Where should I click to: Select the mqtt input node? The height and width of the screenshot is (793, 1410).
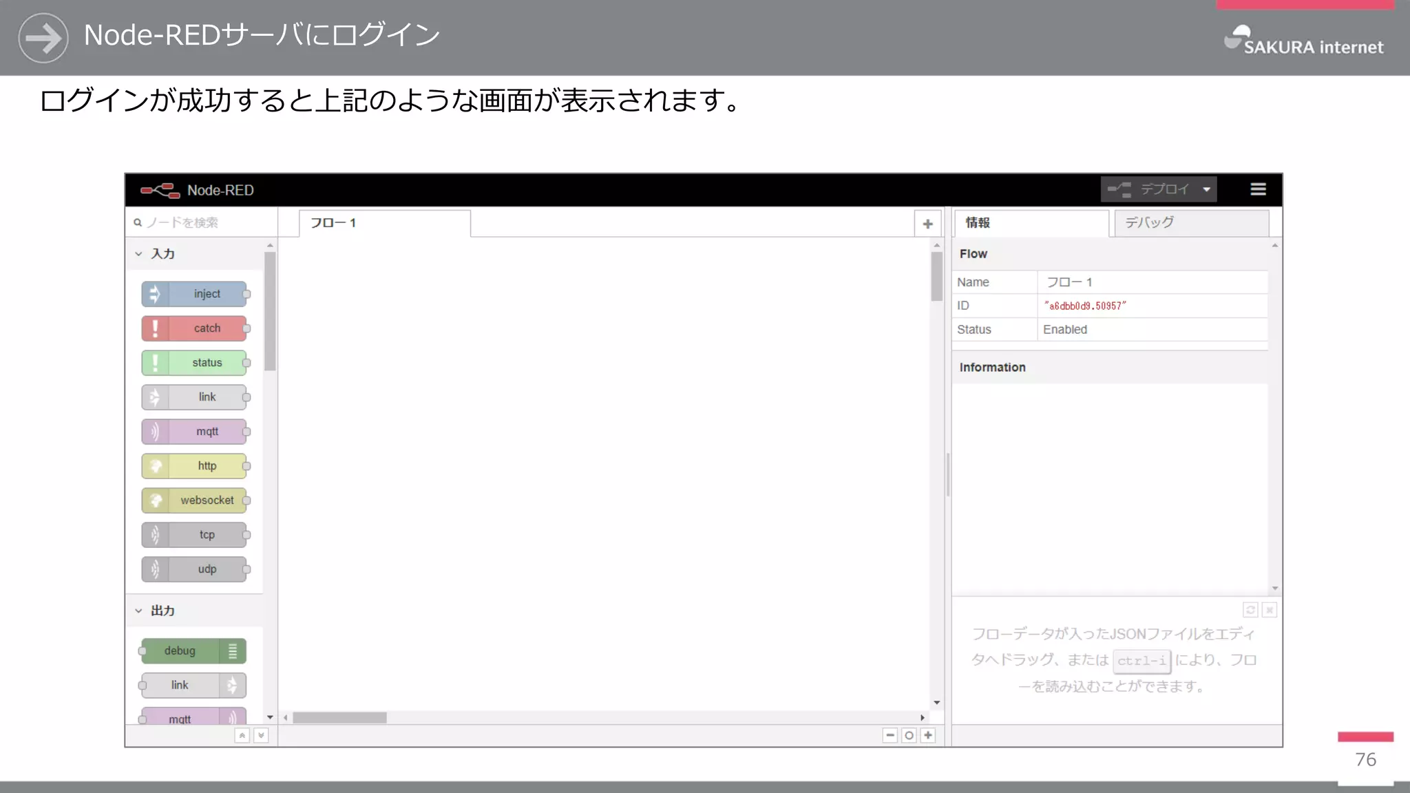click(194, 432)
